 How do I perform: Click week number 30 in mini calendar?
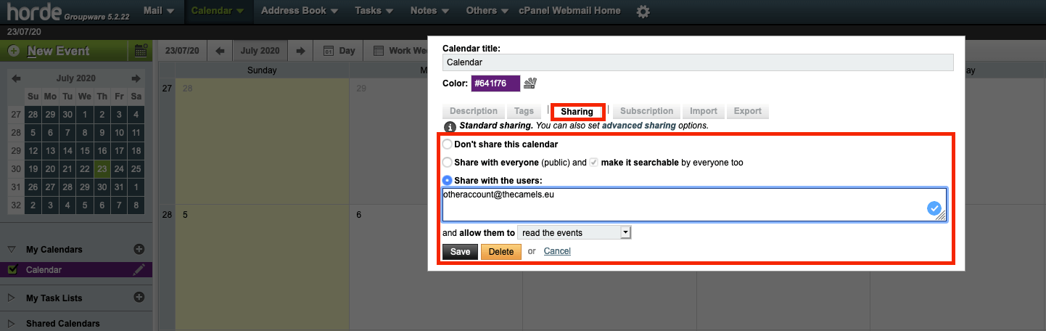click(16, 168)
